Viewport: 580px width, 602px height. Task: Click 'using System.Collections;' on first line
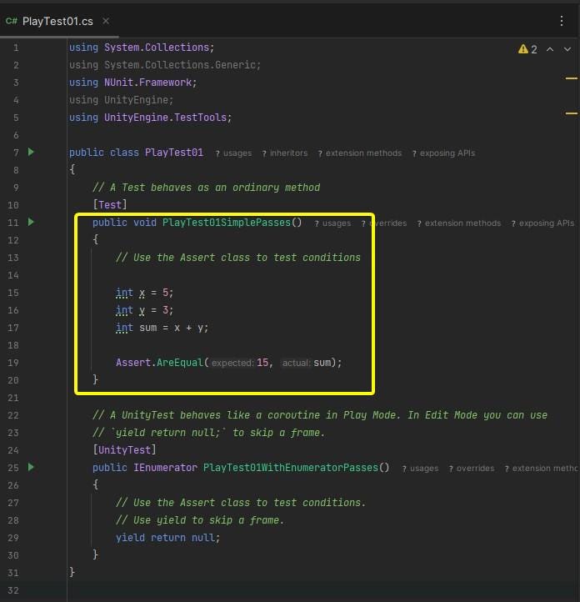coord(142,48)
